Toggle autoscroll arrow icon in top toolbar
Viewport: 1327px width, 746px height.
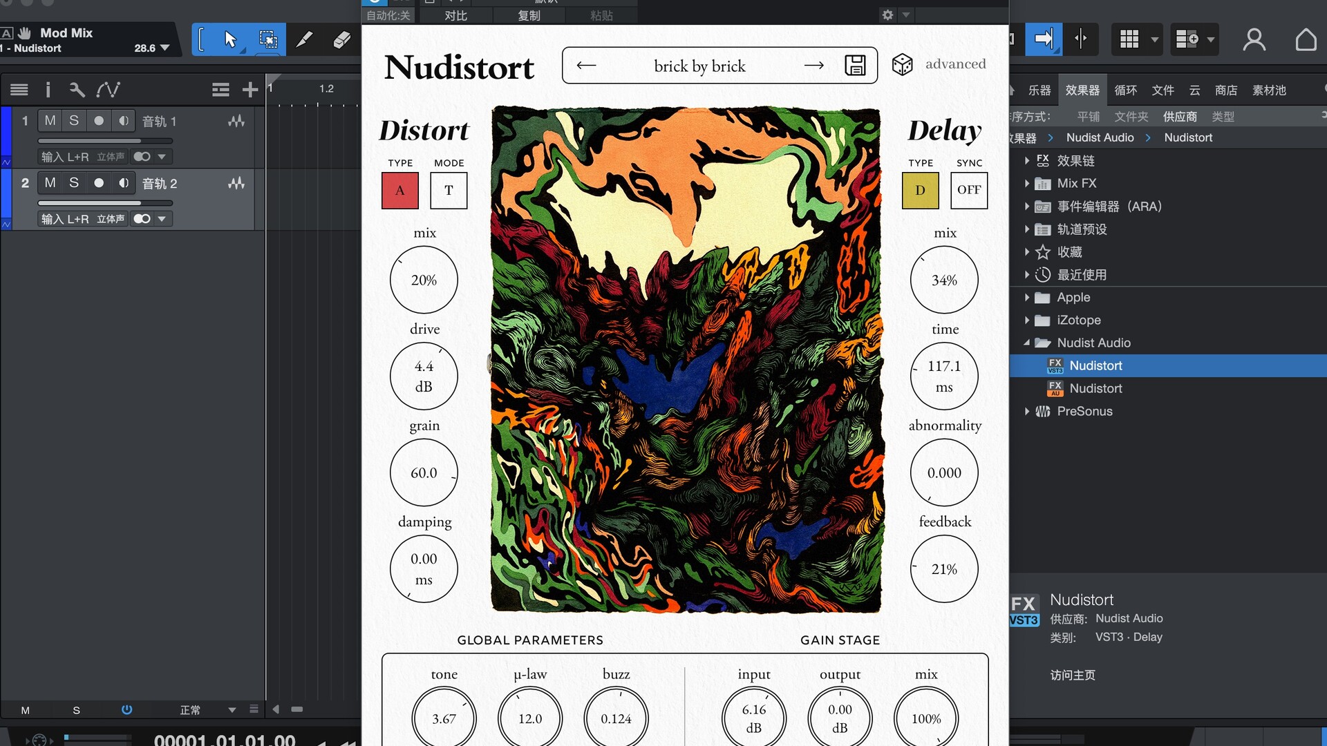tap(1044, 38)
